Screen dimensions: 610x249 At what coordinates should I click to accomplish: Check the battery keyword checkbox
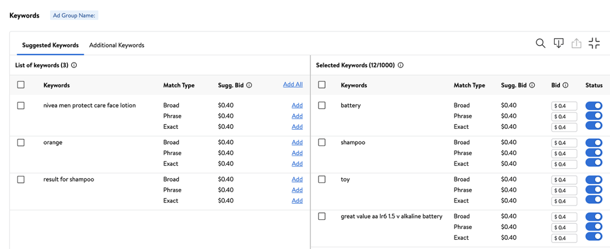322,105
